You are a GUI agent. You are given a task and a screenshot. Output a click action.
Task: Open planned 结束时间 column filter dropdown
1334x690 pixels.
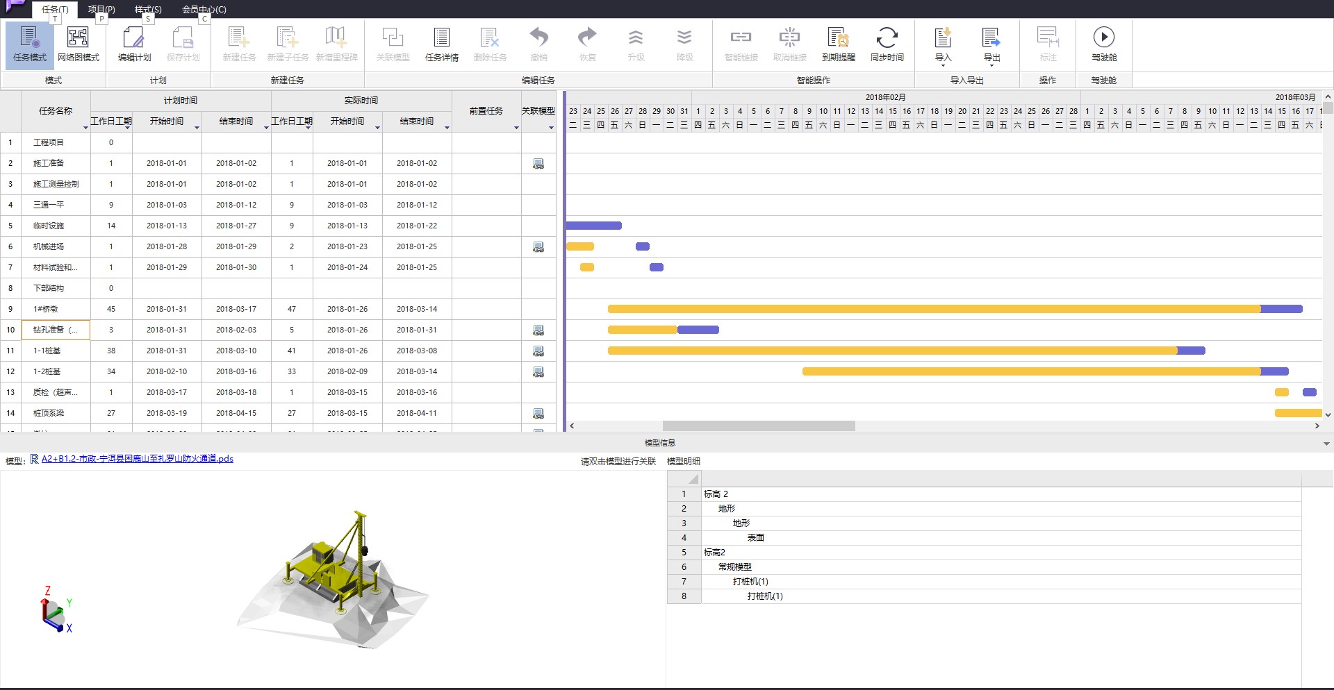point(266,128)
